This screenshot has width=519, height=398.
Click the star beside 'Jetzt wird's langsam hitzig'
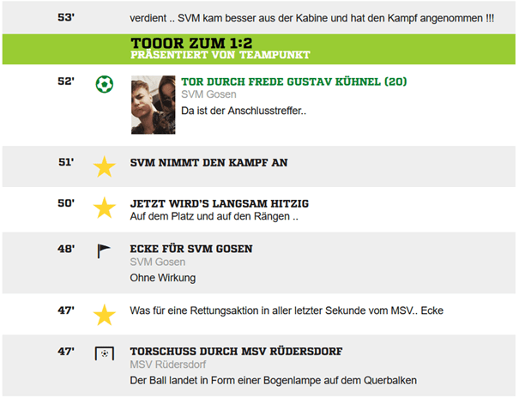[x=104, y=208]
